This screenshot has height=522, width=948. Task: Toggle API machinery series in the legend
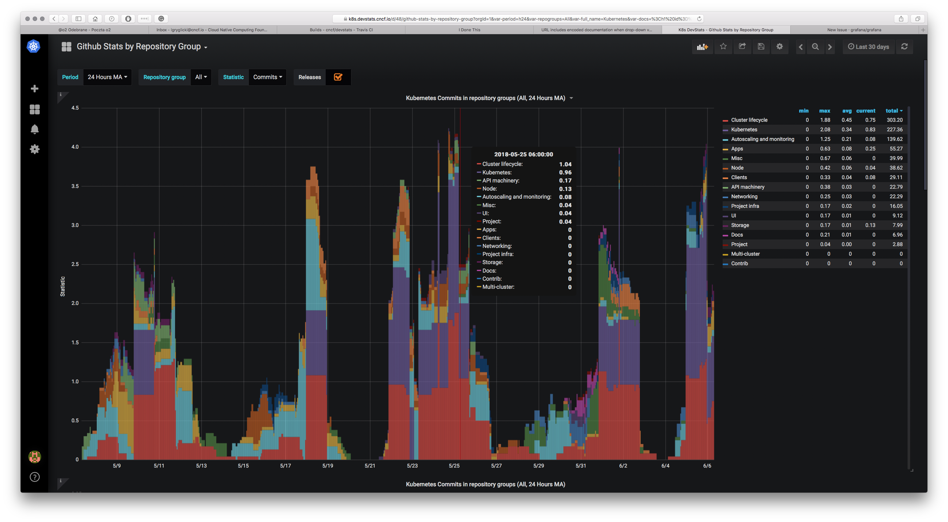(x=747, y=187)
